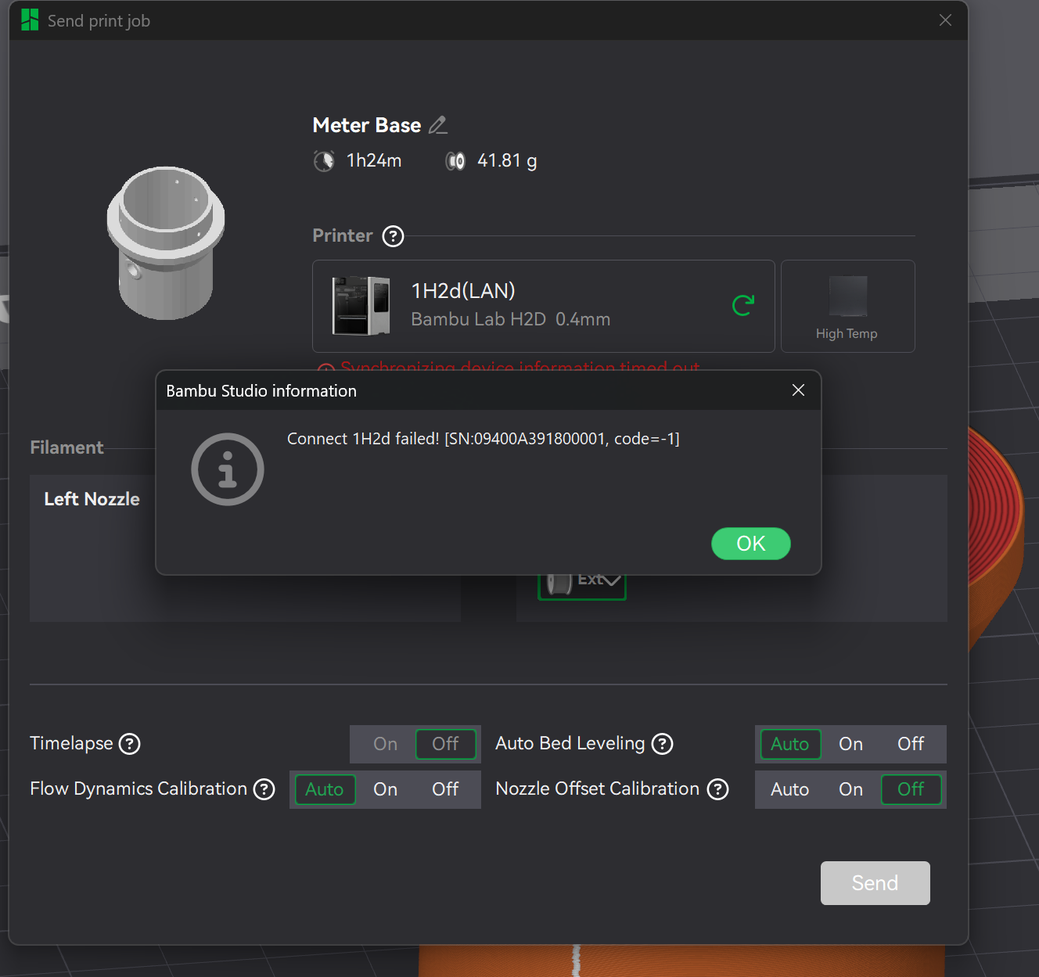Open the Printer help question mark
Viewport: 1039px width, 977px height.
pyautogui.click(x=393, y=236)
